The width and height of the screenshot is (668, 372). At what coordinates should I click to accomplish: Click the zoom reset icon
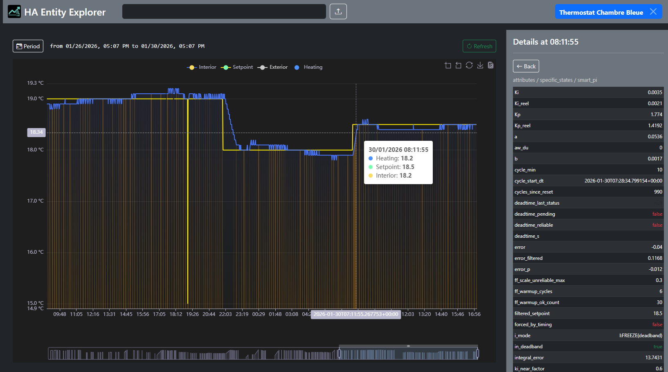click(x=458, y=65)
